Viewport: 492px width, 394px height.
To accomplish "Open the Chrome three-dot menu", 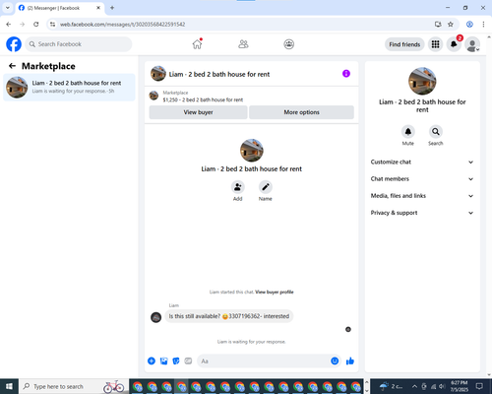I will 483,25.
